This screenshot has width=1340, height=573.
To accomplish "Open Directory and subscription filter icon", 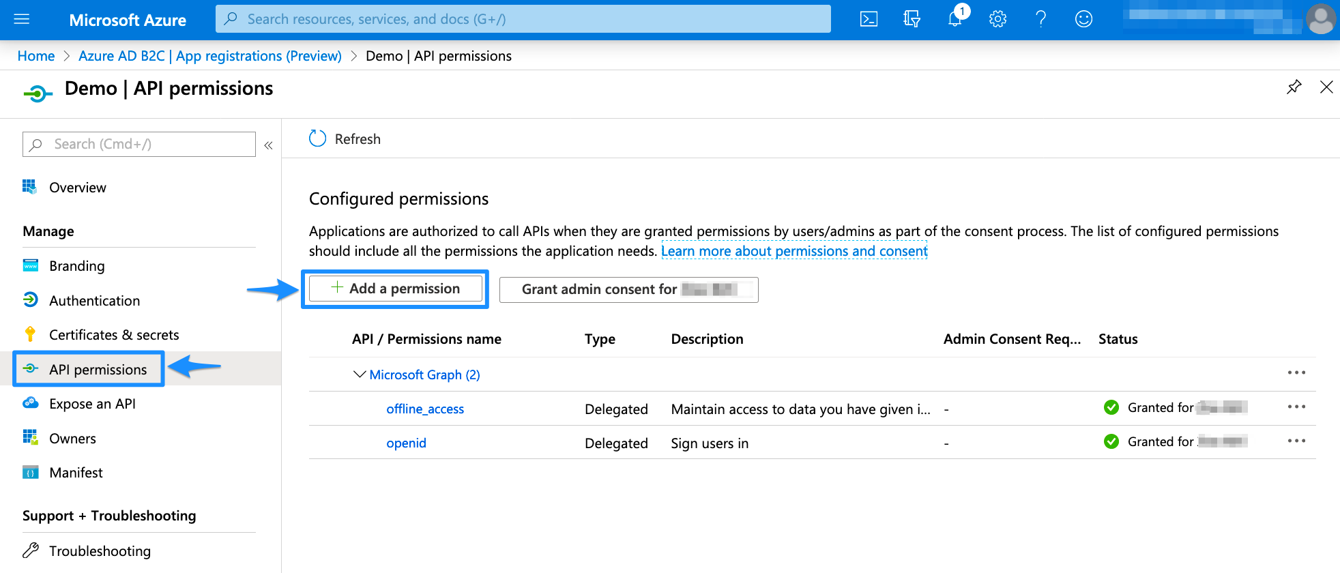I will [x=912, y=19].
